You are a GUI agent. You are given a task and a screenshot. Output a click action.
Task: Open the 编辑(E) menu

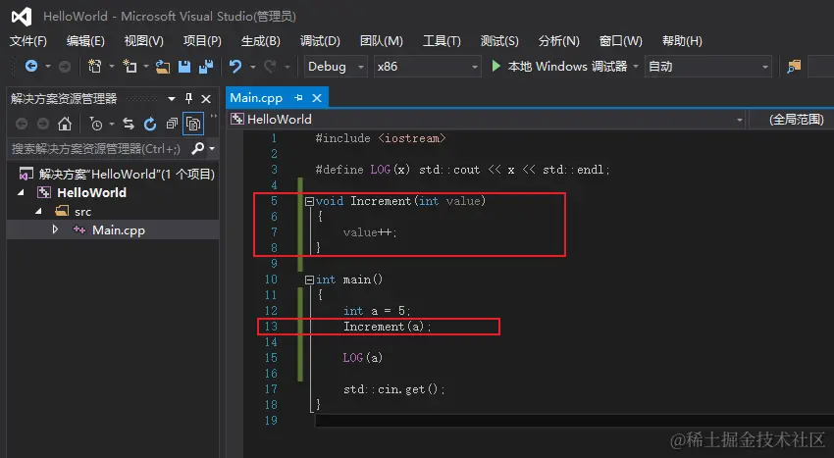pos(85,41)
